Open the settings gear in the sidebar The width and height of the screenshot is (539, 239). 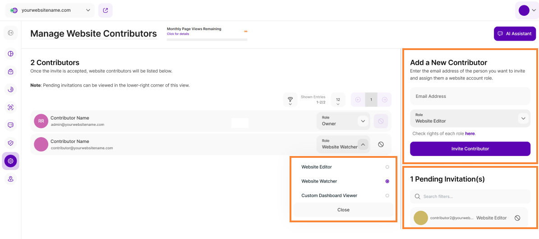[x=11, y=161]
